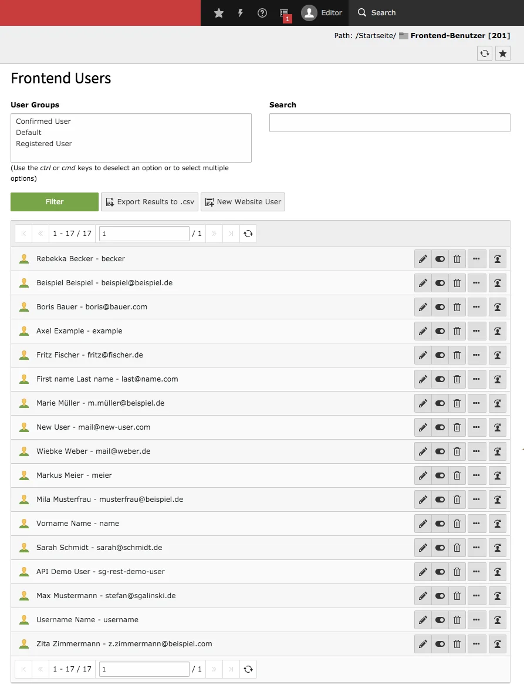Click the Search input field
524x695 pixels.
point(389,123)
